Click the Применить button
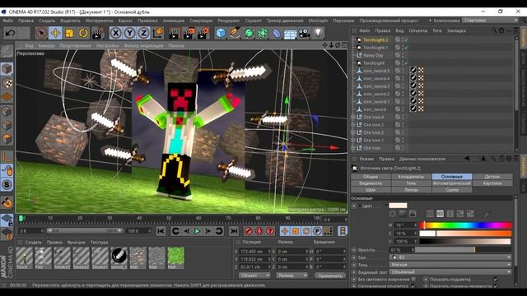 click(330, 275)
